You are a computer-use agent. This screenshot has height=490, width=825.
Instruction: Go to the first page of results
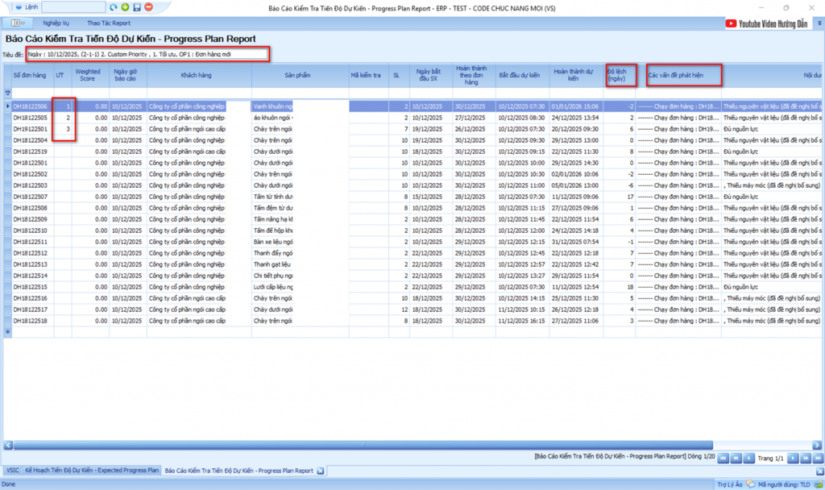pos(722,458)
